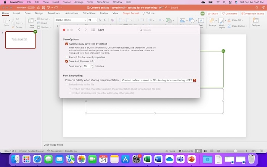Click the Picture icon in the ribbon
267x167 pixels.
tap(182, 21)
